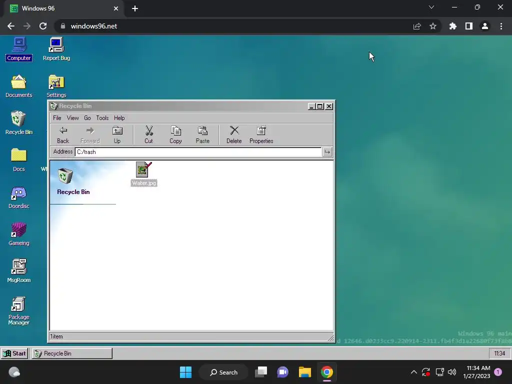This screenshot has width=512, height=384.
Task: Open the Help menu
Action: click(x=119, y=118)
